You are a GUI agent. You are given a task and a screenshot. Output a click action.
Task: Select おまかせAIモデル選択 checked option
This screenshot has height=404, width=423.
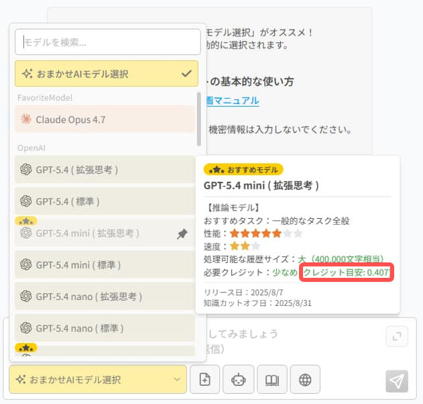106,74
